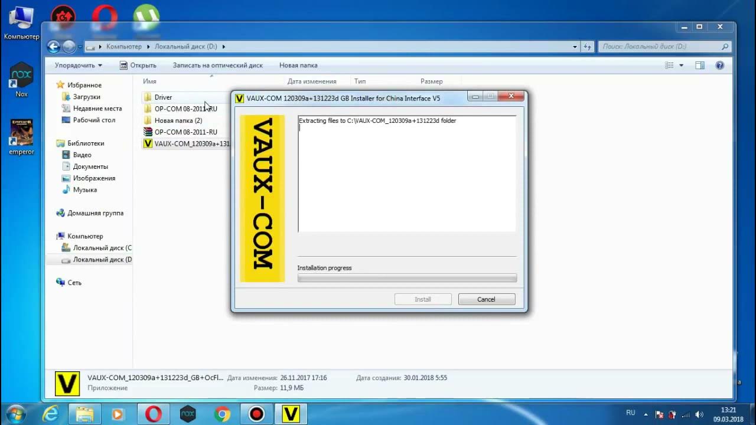
Task: Click Компьютер in the address bar breadcrumb
Action: (x=124, y=47)
